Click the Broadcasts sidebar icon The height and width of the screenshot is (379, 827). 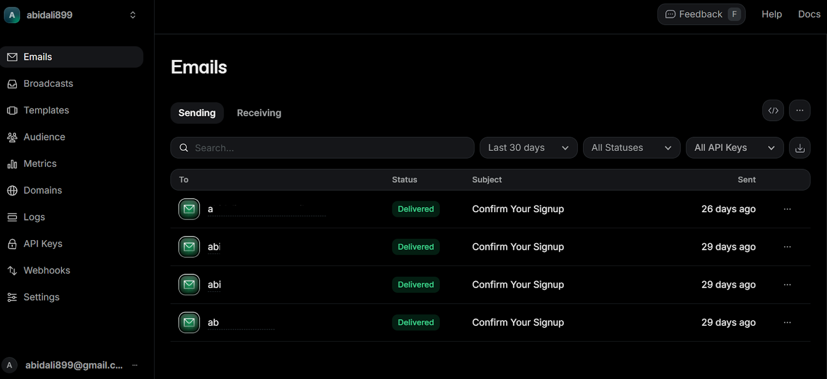coord(12,84)
